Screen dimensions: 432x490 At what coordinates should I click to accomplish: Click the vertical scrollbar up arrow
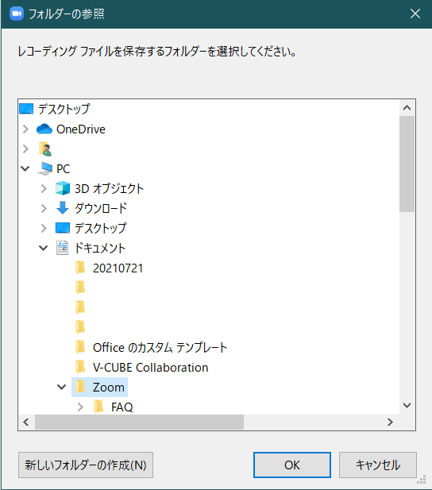click(x=407, y=108)
